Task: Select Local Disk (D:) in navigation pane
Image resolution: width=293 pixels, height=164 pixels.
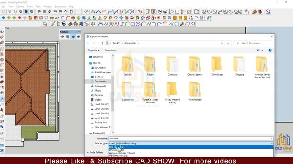Action: [x=102, y=109]
